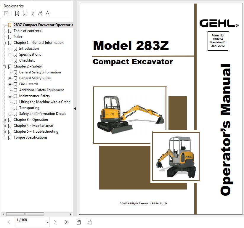Image resolution: width=244 pixels, height=228 pixels.
Task: Open the Checklists bookmark
Action: point(27,60)
